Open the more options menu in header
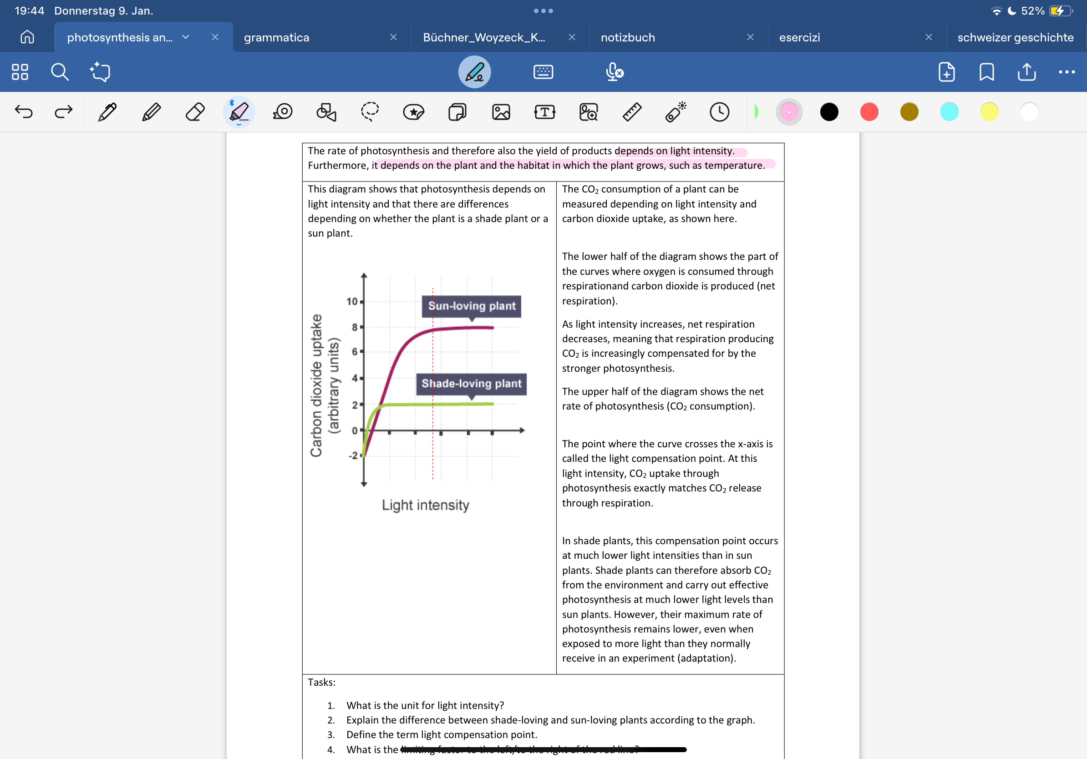 [x=1067, y=72]
